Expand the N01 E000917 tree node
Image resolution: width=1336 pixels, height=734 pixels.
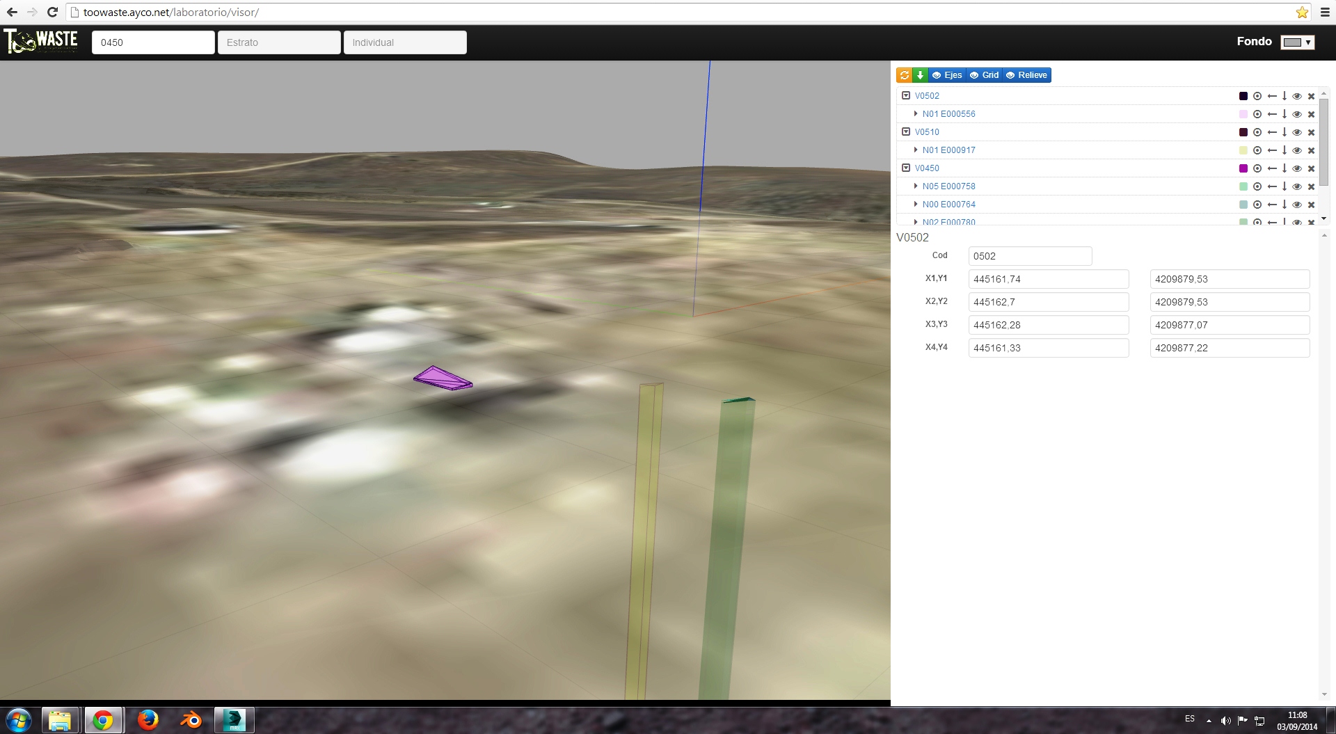(916, 150)
